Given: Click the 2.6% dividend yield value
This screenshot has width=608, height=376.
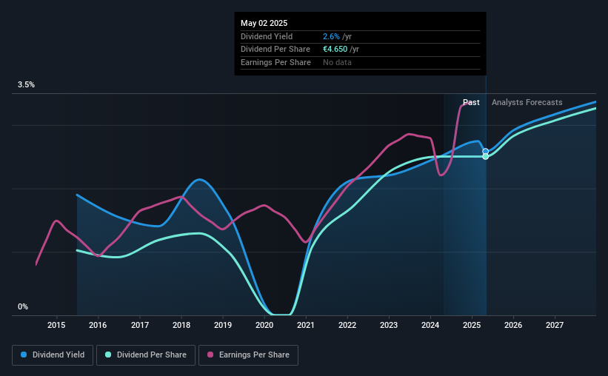Looking at the screenshot, I should coord(331,36).
